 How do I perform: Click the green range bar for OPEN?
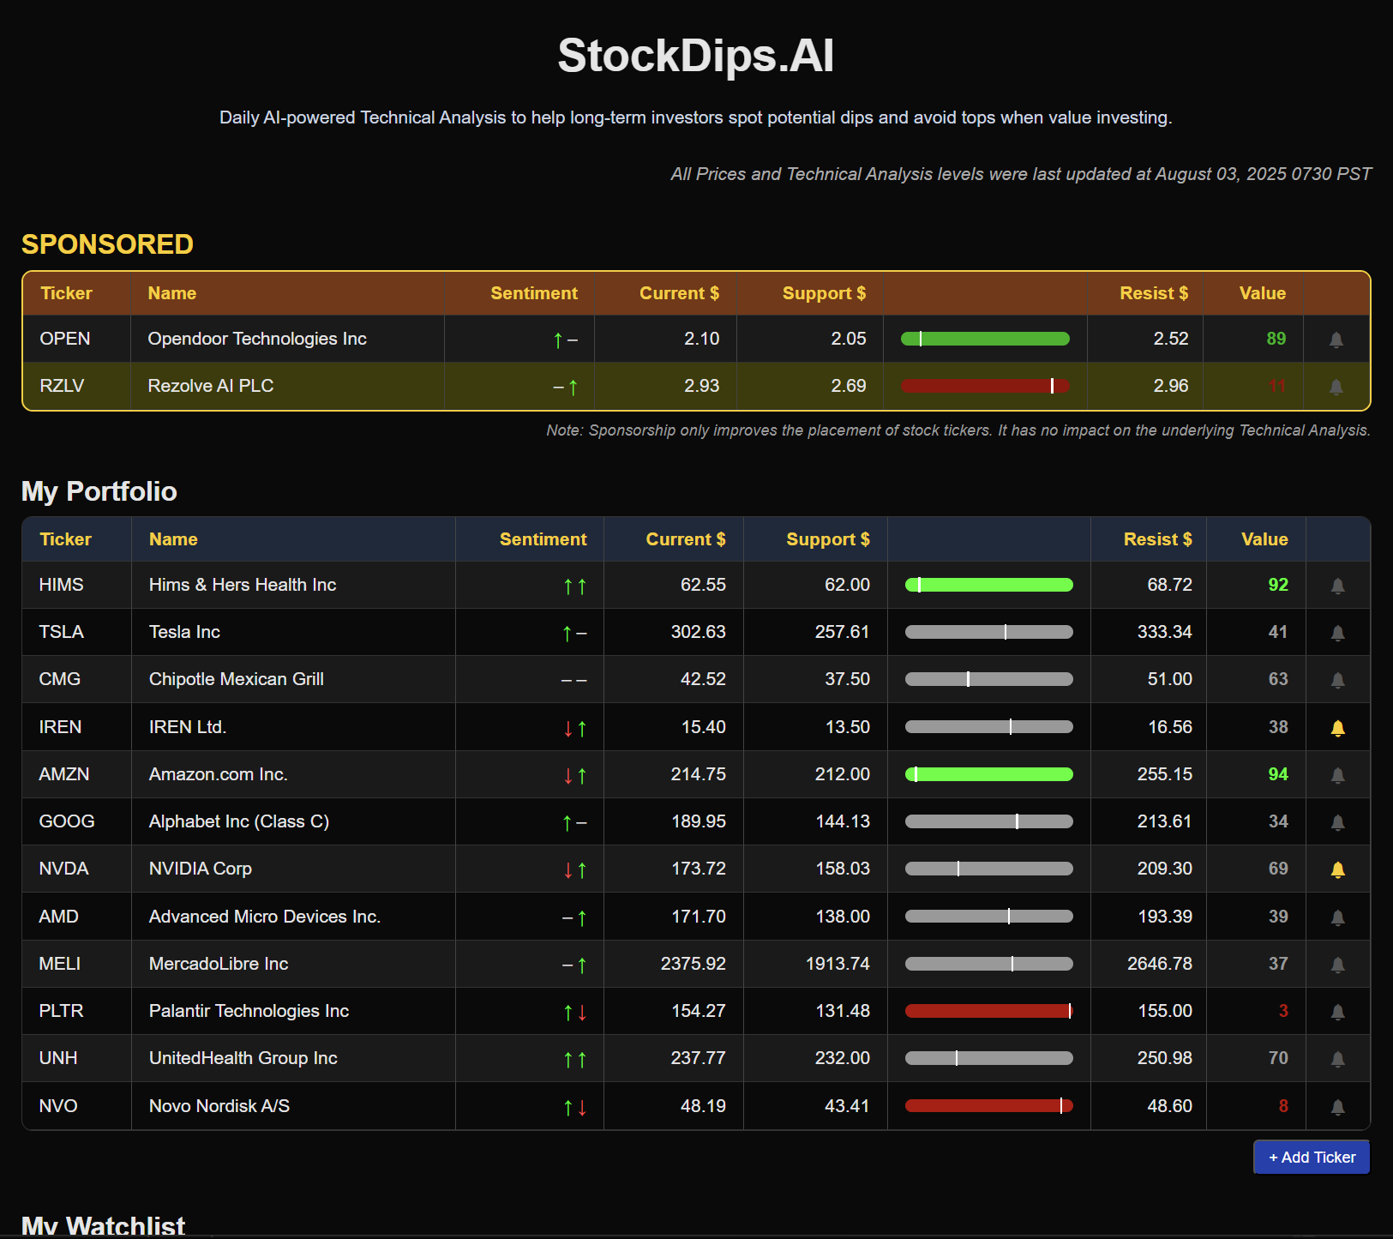pos(985,339)
